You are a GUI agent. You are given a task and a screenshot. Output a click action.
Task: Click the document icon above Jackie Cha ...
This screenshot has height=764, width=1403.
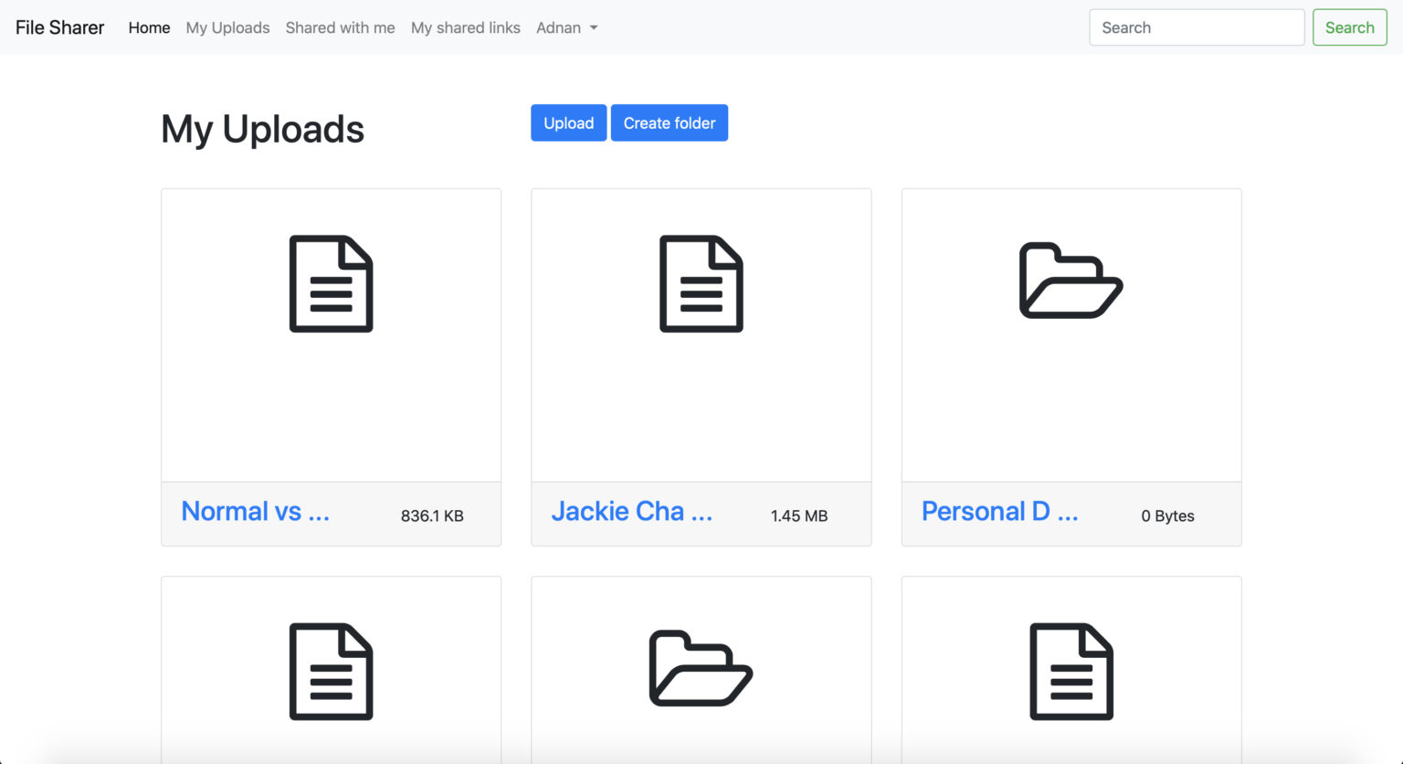click(x=701, y=283)
